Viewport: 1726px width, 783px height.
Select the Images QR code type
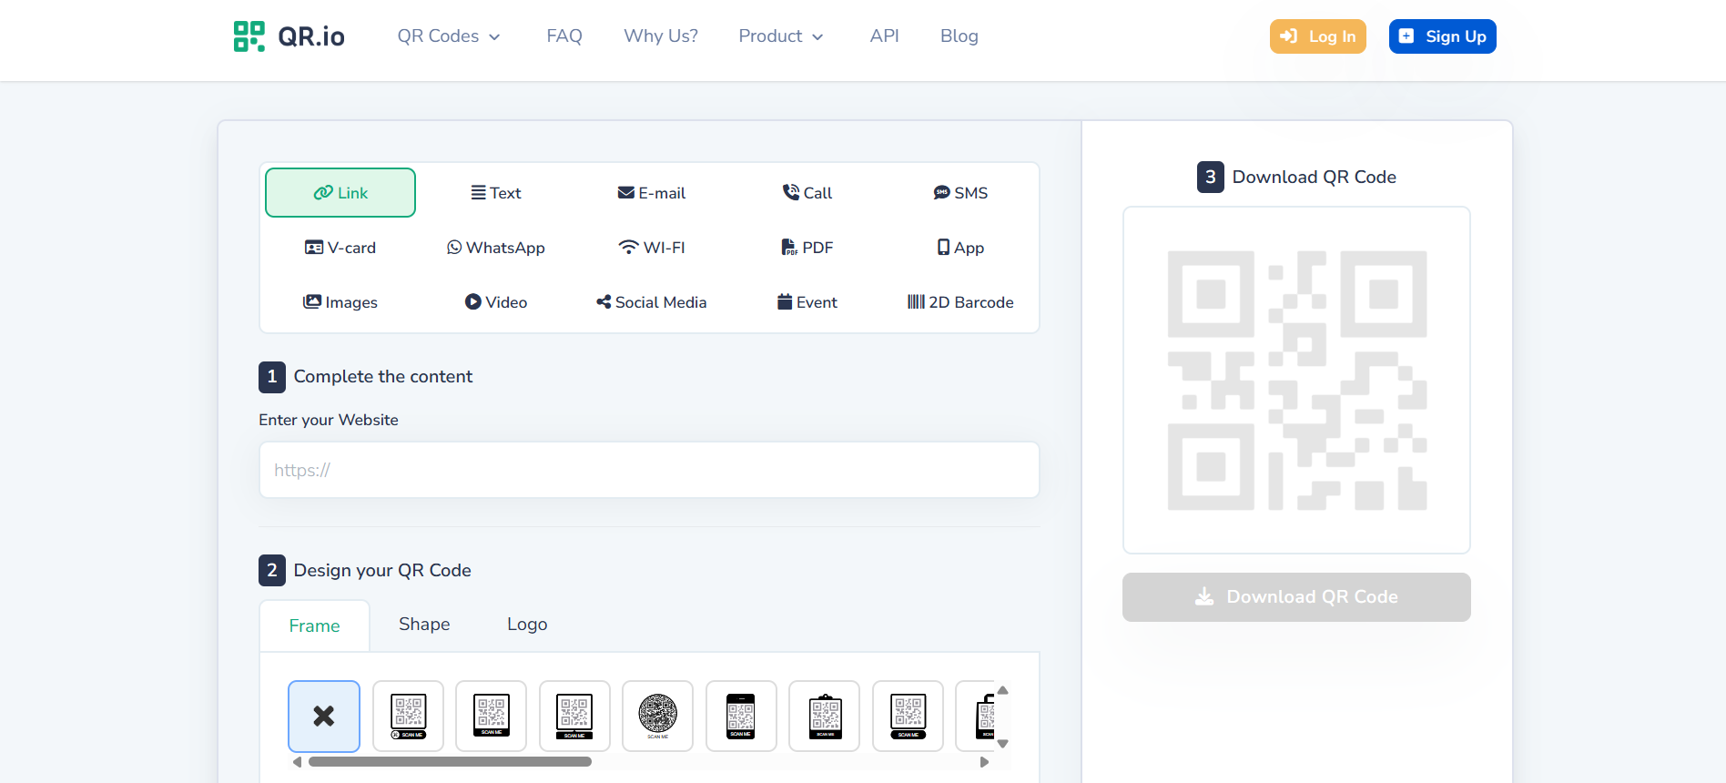[340, 302]
